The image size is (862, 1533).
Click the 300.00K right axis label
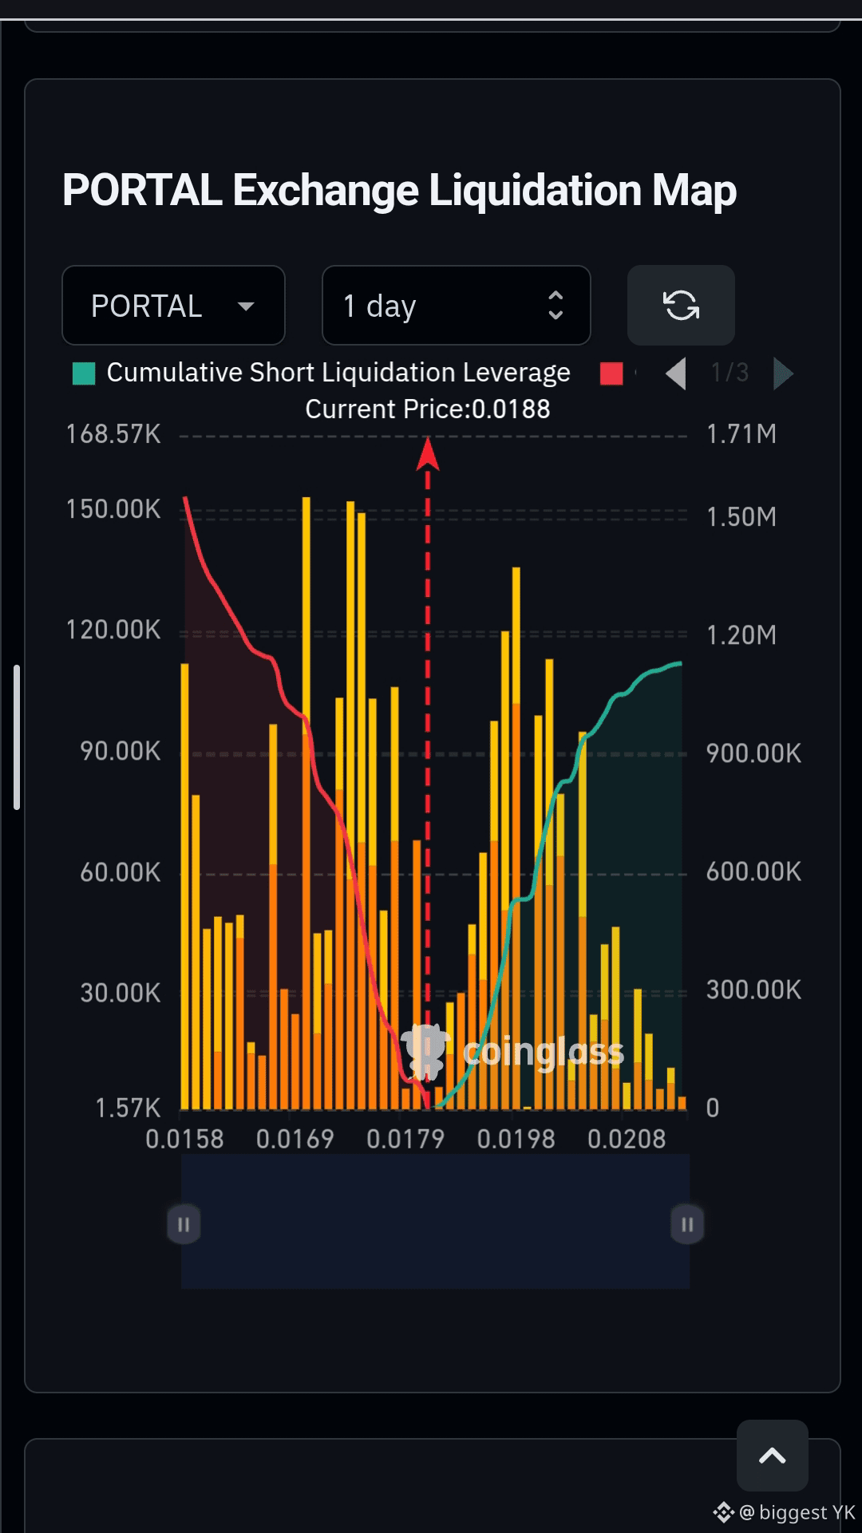753,990
